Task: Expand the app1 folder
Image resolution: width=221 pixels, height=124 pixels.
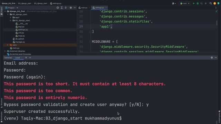Action: [10, 18]
